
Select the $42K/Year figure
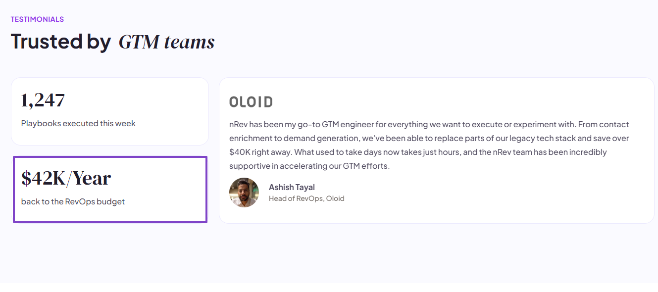pyautogui.click(x=66, y=179)
